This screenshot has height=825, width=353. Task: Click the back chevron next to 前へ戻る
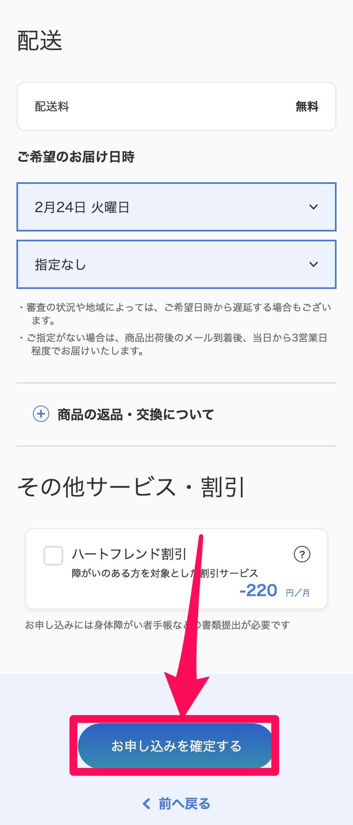[x=147, y=804]
